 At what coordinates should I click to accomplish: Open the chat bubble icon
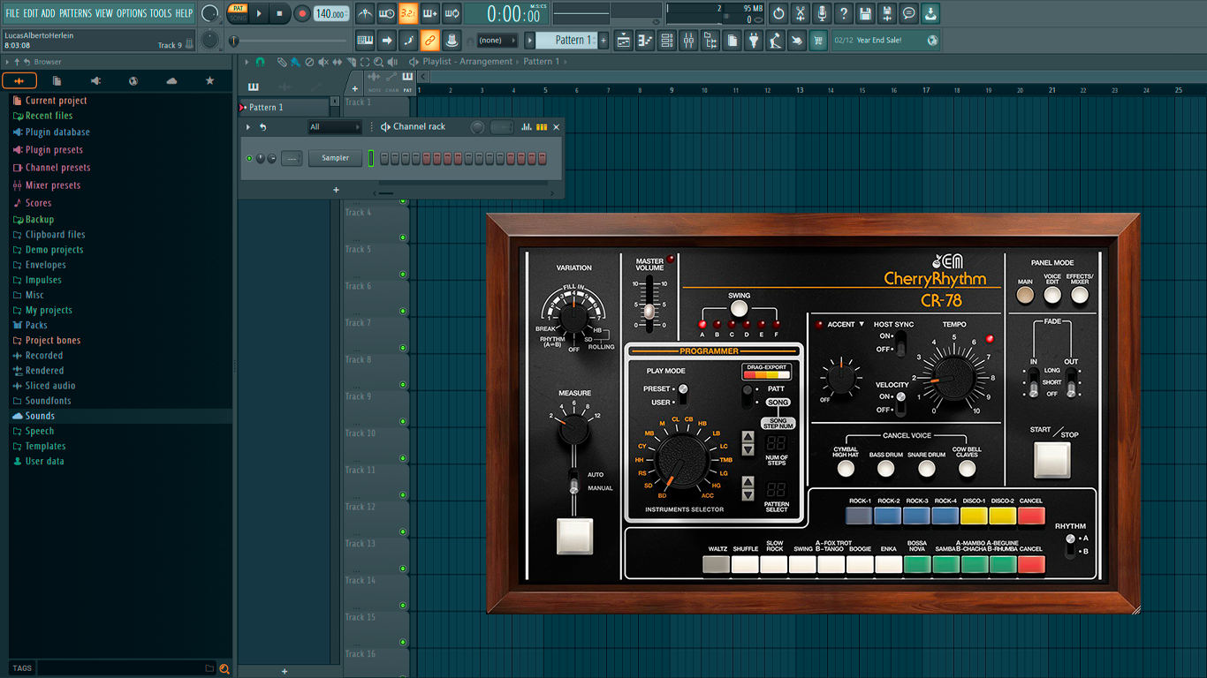[x=908, y=13]
